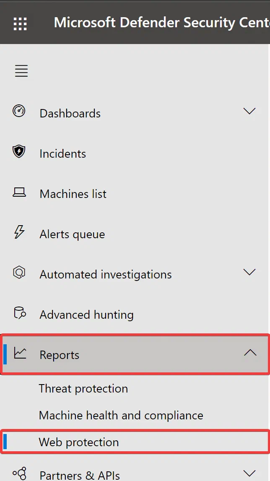Image resolution: width=270 pixels, height=481 pixels.
Task: Click the Microsoft Defender Security Center title
Action: point(162,22)
